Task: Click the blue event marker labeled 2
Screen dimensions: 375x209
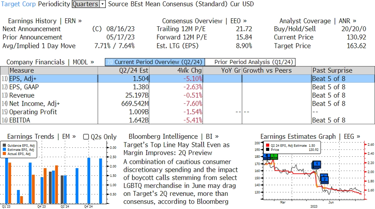Action: (324, 179)
